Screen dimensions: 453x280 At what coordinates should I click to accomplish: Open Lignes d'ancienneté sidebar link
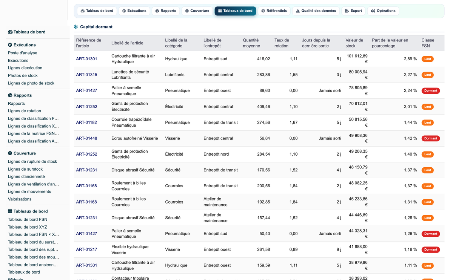26,177
